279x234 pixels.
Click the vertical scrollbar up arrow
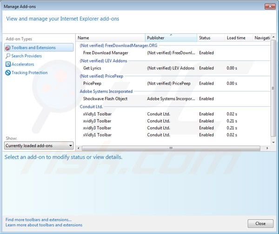[273, 37]
